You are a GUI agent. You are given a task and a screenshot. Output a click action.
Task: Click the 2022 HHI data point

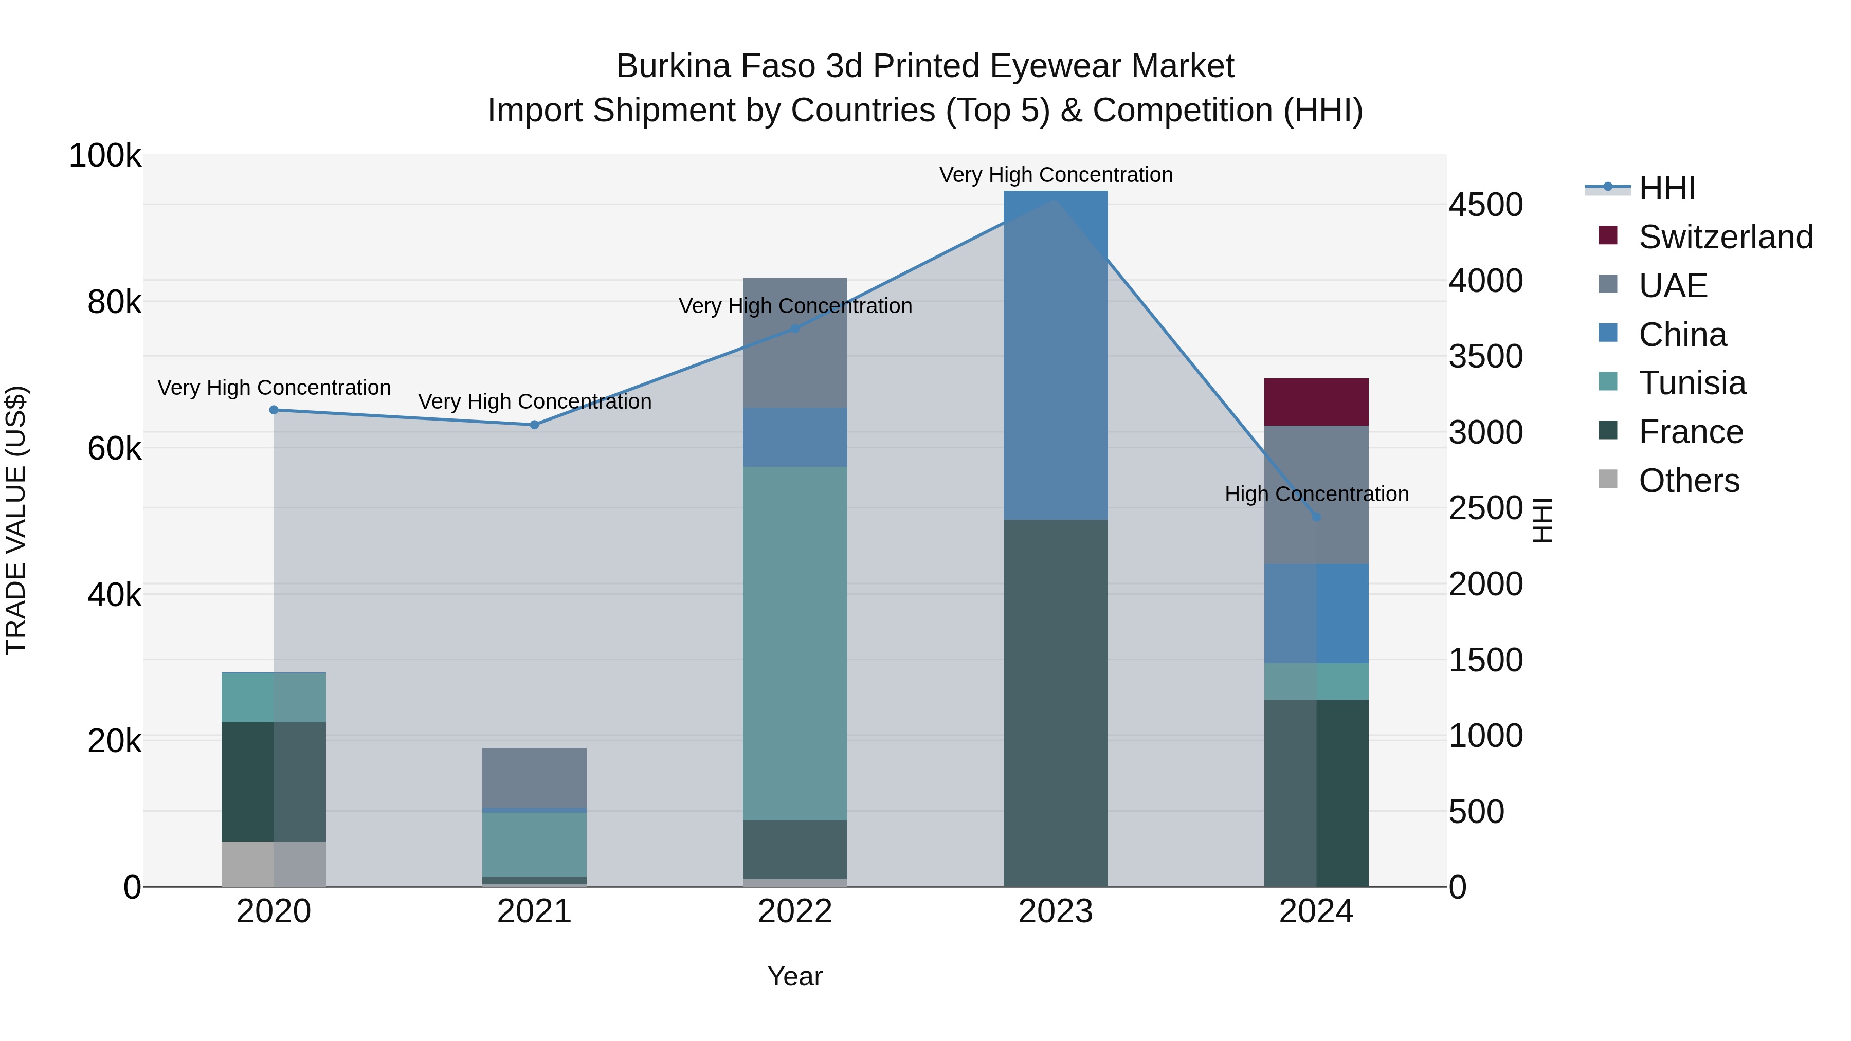[795, 329]
